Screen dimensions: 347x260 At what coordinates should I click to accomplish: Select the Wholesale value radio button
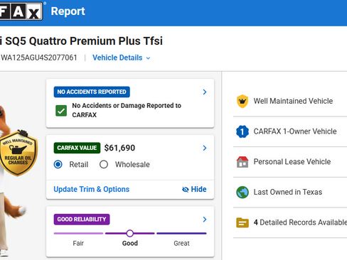[x=104, y=164]
